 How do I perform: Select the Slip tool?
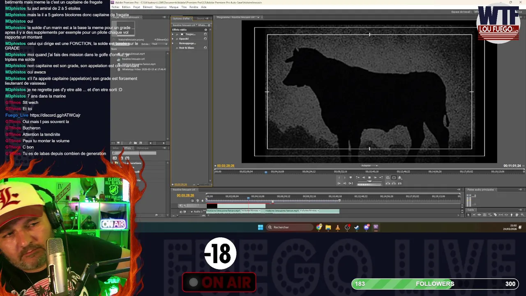click(x=501, y=215)
